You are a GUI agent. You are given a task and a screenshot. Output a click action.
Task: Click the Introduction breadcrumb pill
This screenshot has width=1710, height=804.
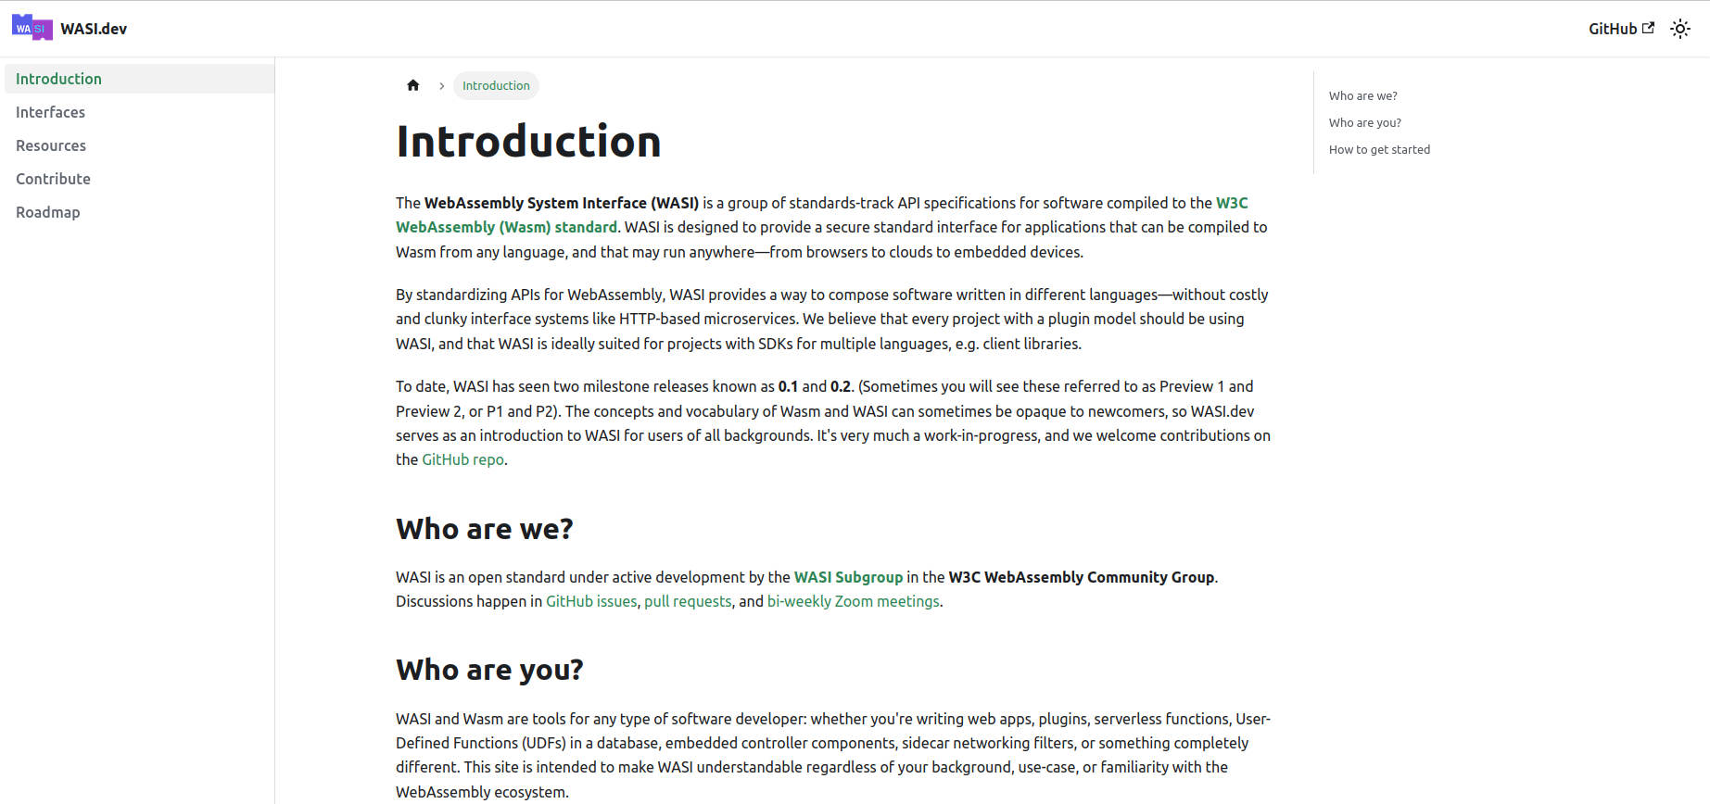pos(496,85)
